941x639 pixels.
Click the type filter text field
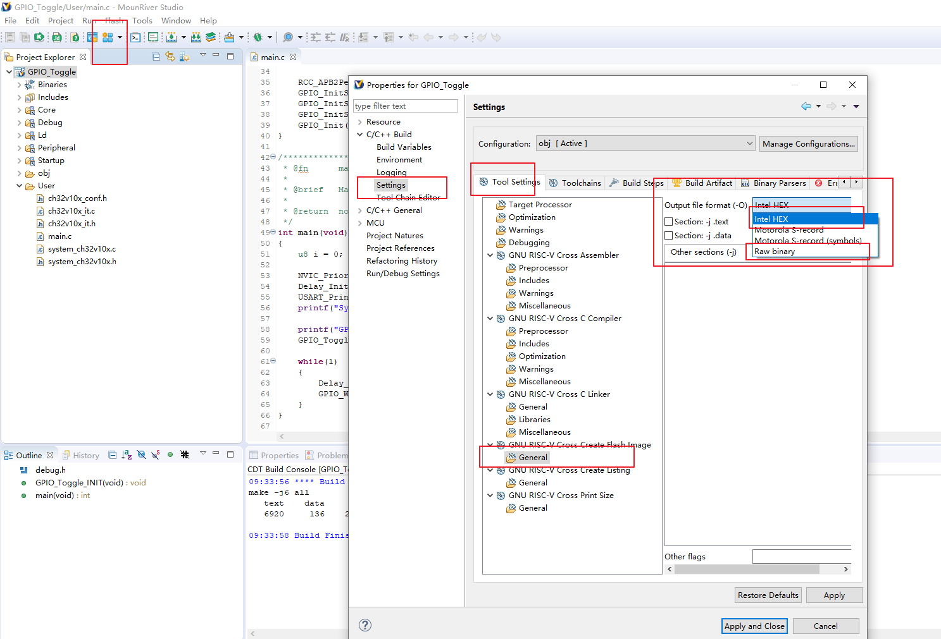[406, 106]
